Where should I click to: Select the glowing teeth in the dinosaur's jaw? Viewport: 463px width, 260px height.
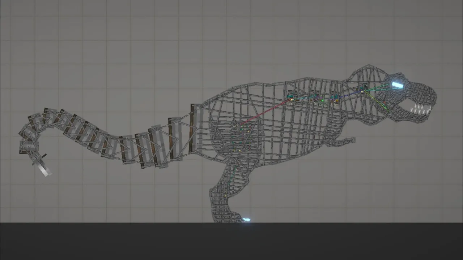(x=421, y=109)
